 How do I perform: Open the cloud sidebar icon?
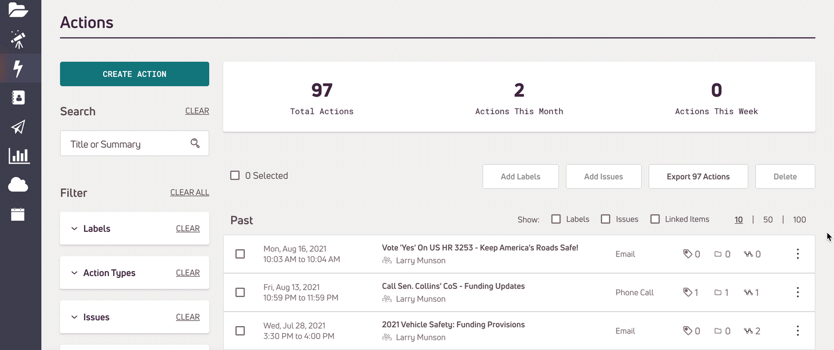point(18,185)
